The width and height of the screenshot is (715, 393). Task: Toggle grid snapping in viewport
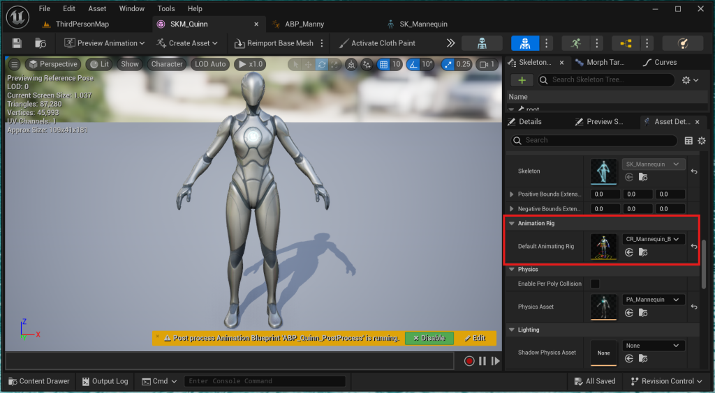[x=383, y=65]
